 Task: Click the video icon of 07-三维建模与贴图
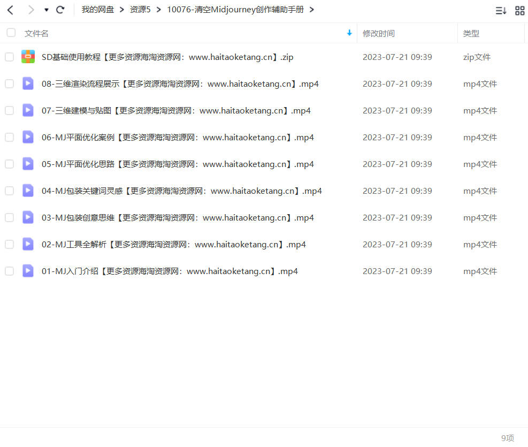pyautogui.click(x=28, y=110)
